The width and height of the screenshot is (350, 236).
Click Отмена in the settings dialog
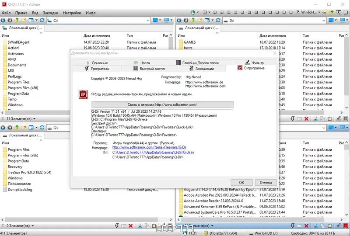coord(266,183)
